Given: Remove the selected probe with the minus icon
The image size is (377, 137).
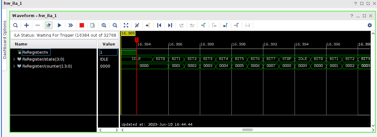Looking at the screenshot, I should coord(38,25).
